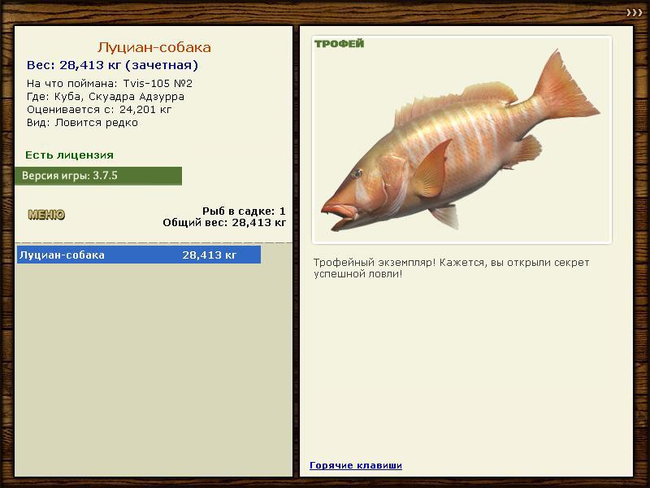This screenshot has width=650, height=488.
Task: Click the triple-arrow icon at top right
Action: click(x=635, y=13)
